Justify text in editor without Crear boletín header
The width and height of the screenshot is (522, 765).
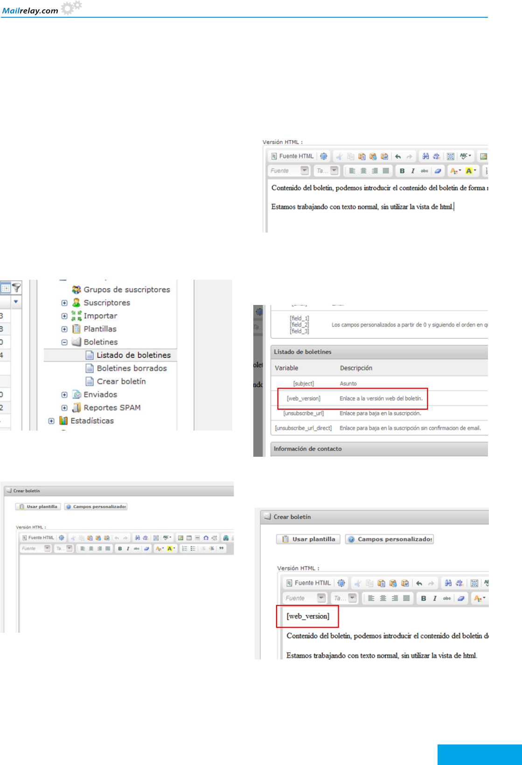tap(386, 171)
